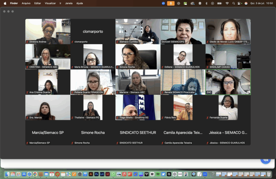Image resolution: width=276 pixels, height=179 pixels.
Task: Expand the Wi-Fi menu in menu bar
Action: pyautogui.click(x=227, y=3)
